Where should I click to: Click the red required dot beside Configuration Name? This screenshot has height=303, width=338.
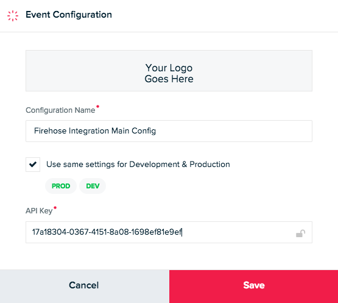pyautogui.click(x=97, y=107)
